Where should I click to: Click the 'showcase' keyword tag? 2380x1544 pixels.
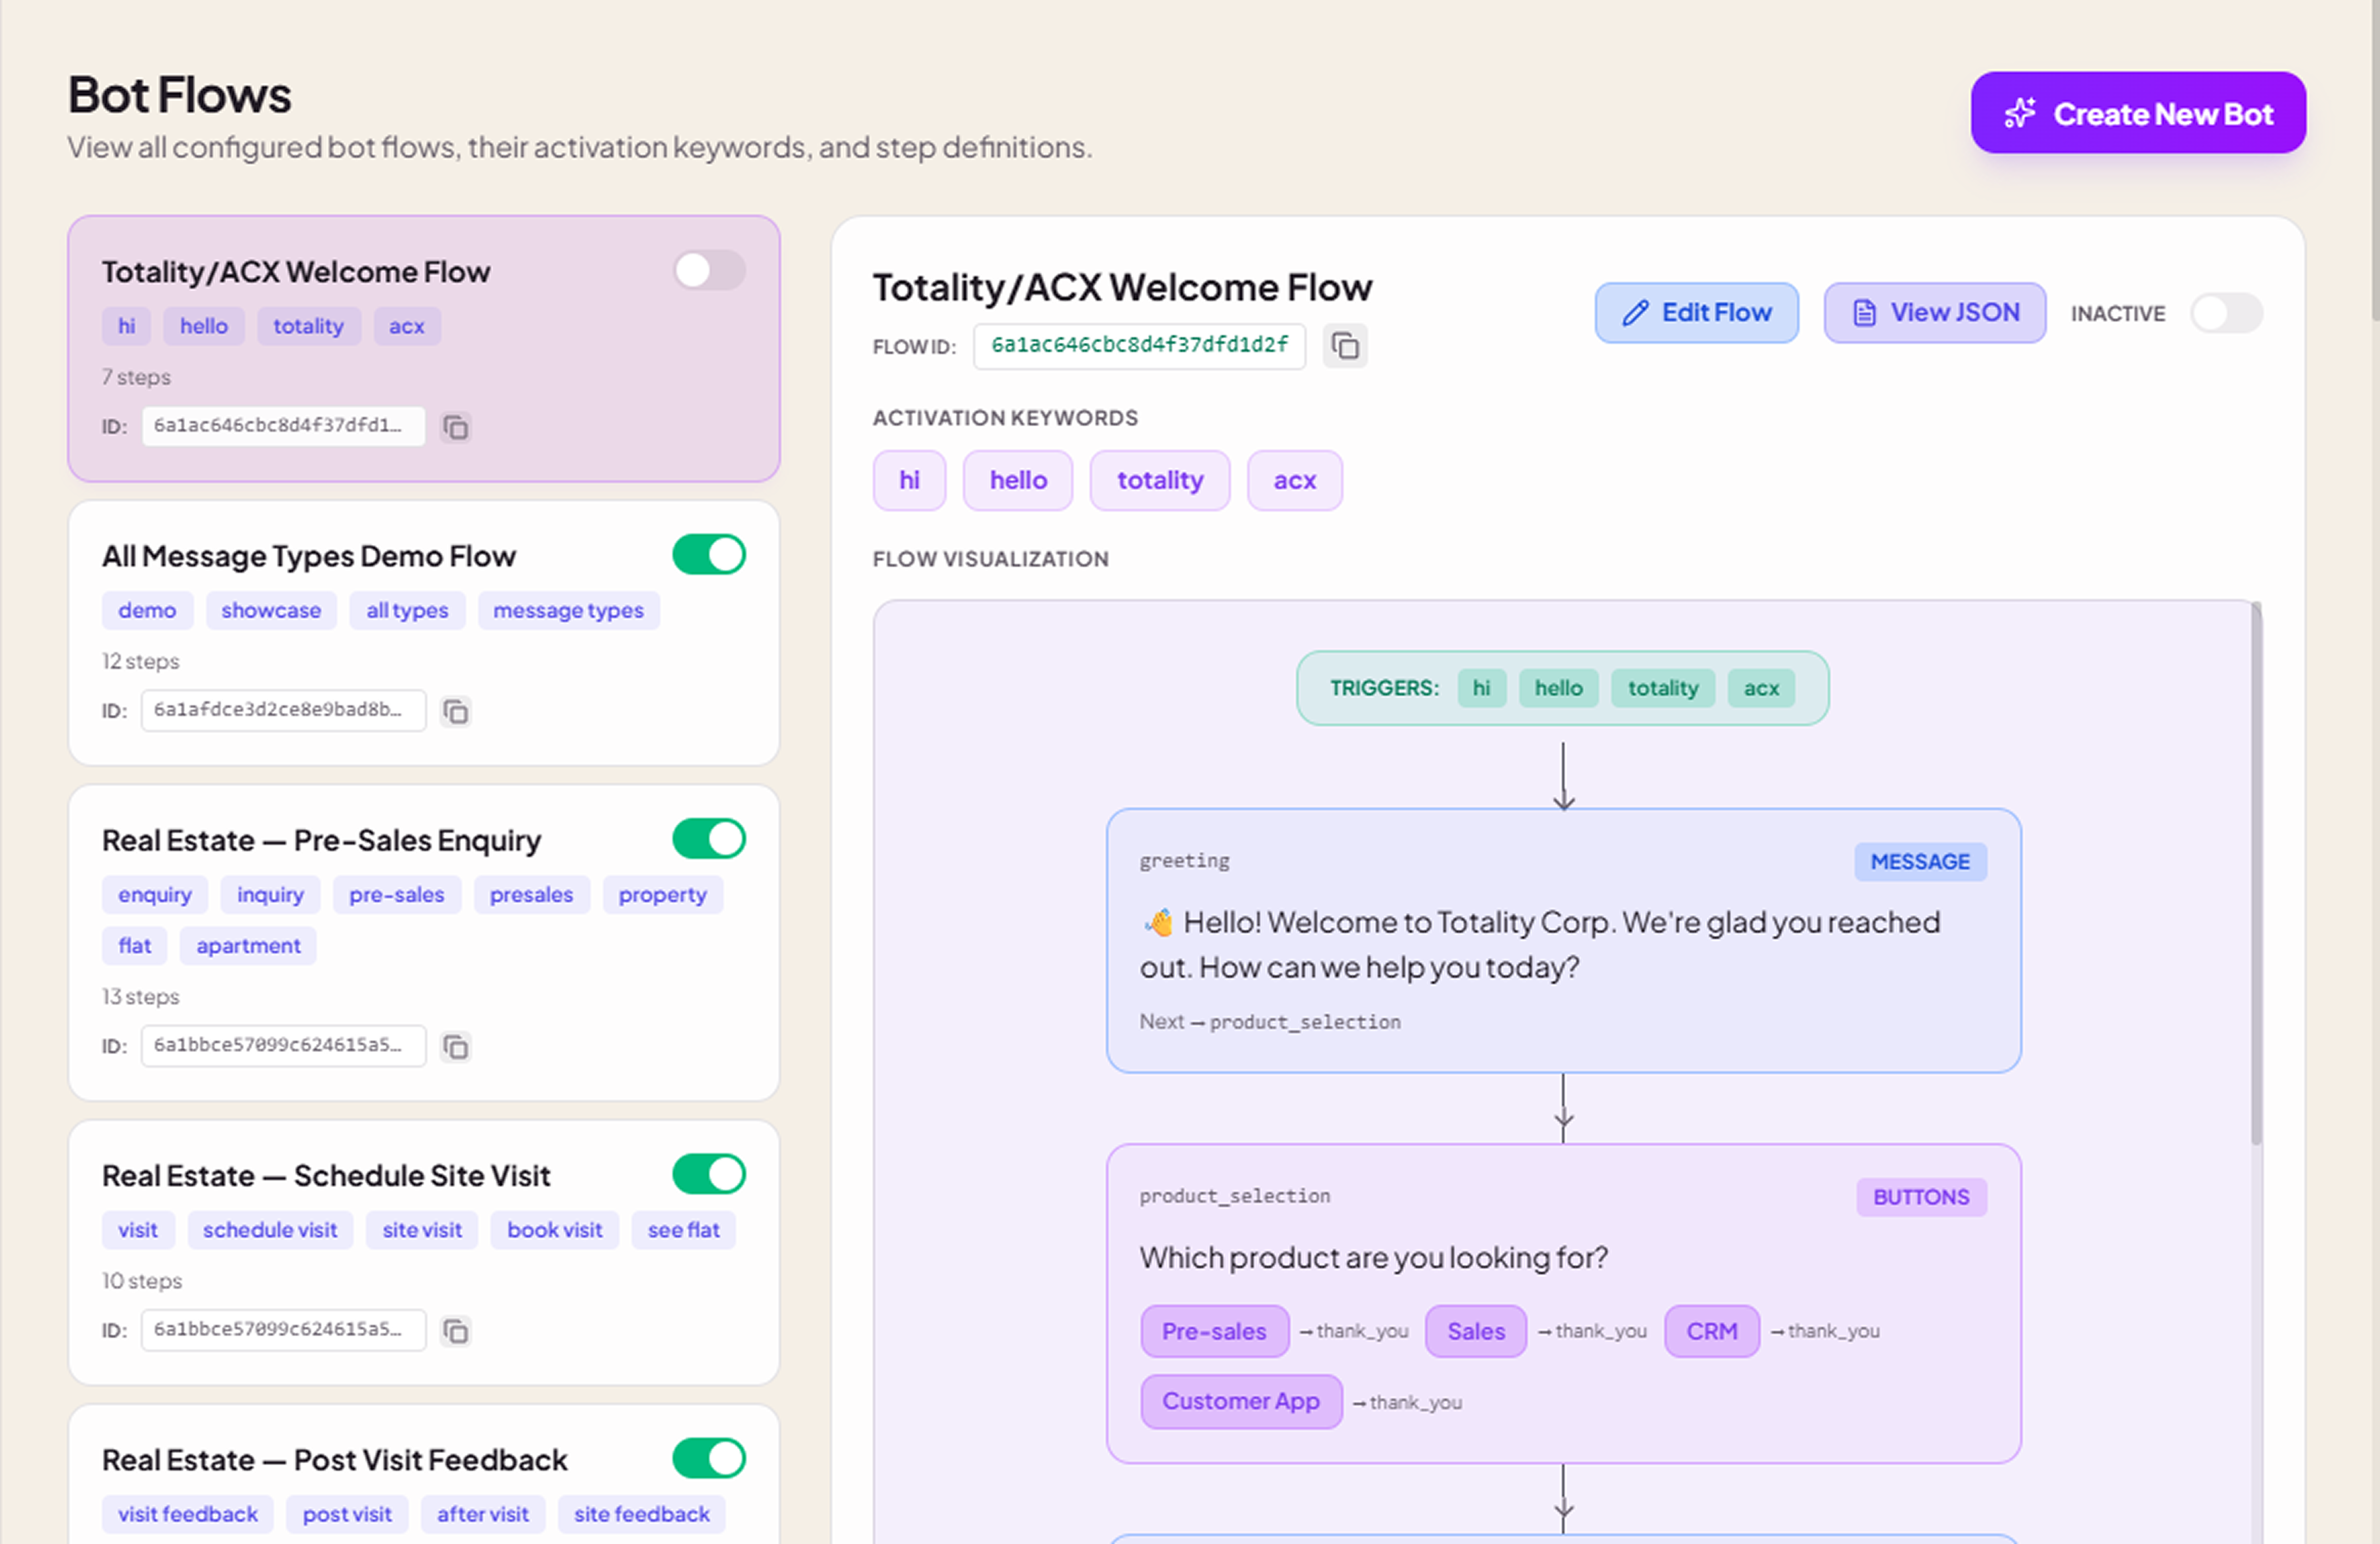tap(271, 611)
